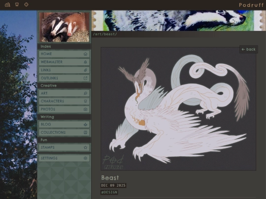
Task: Click the house icon on HOME row
Action: [x=85, y=54]
